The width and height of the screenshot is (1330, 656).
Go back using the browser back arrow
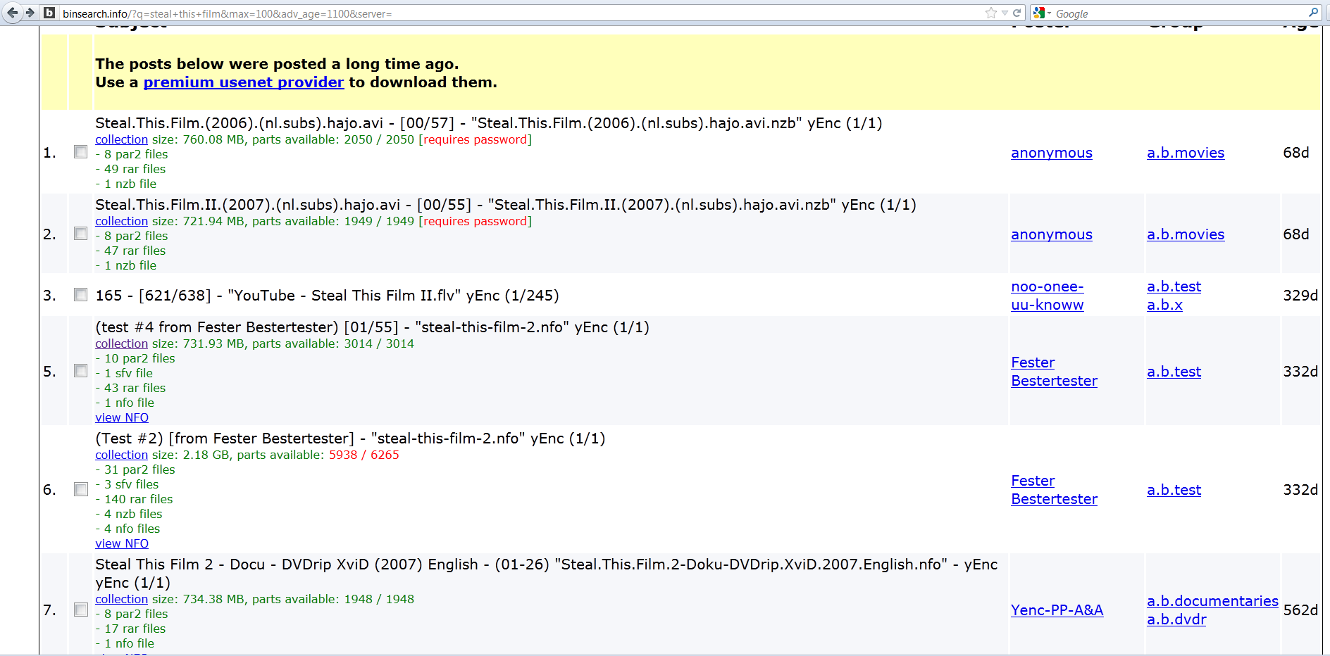click(x=12, y=13)
